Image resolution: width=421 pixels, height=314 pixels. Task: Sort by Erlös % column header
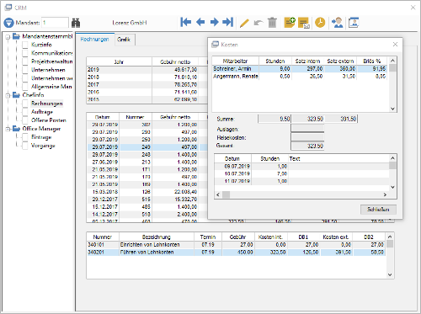372,61
